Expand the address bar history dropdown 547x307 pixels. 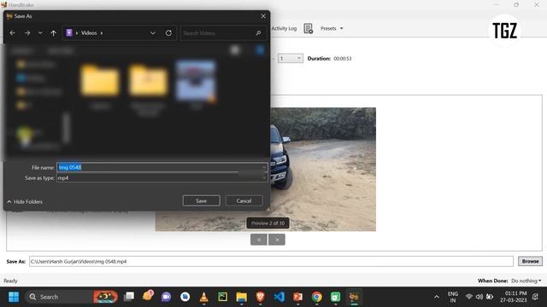pos(153,33)
